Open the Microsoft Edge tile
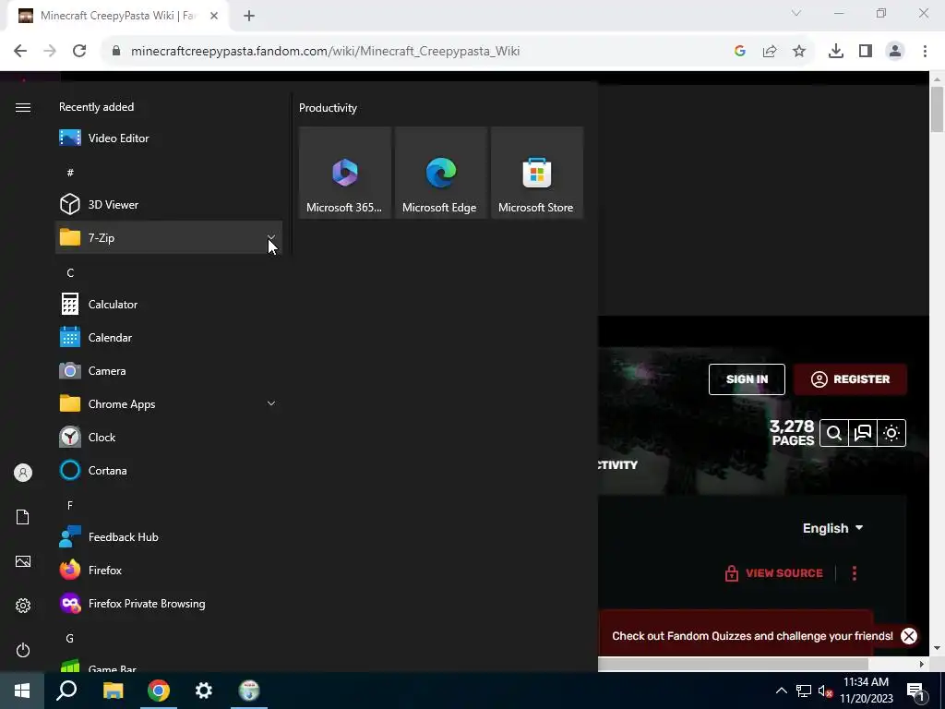The height and width of the screenshot is (709, 945). click(x=441, y=173)
